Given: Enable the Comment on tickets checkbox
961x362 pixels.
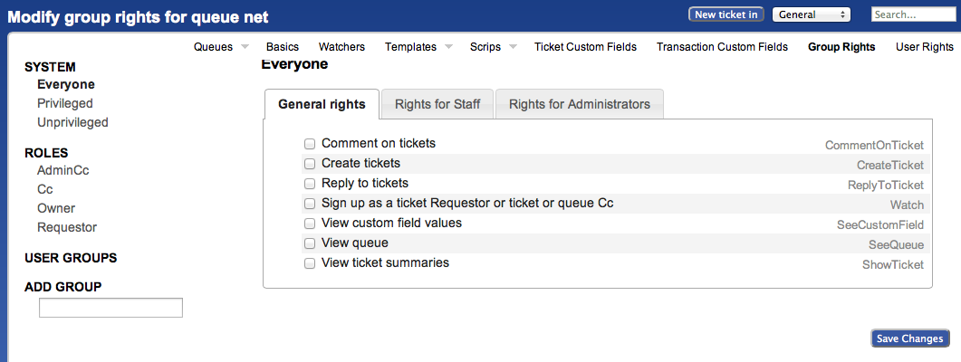Looking at the screenshot, I should click(x=310, y=144).
